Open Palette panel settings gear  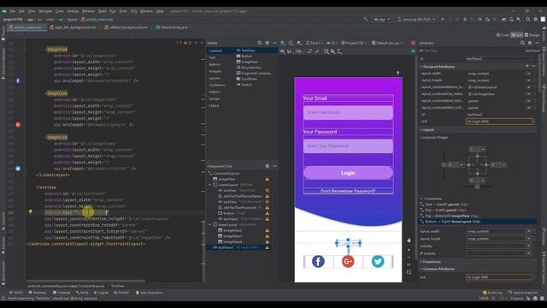click(x=268, y=43)
